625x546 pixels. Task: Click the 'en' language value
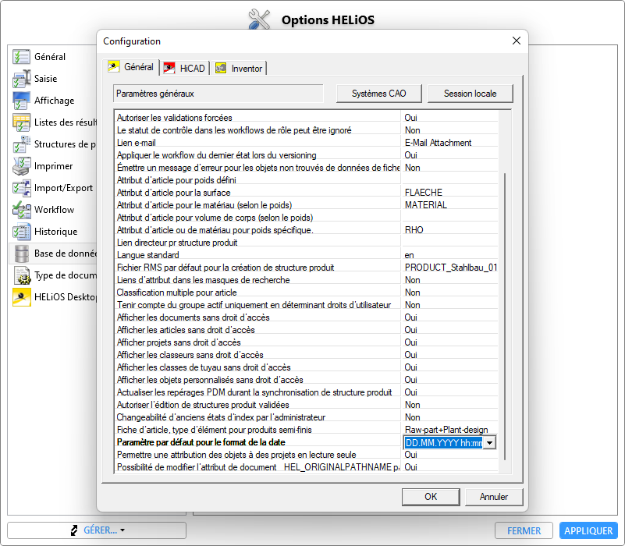[409, 255]
